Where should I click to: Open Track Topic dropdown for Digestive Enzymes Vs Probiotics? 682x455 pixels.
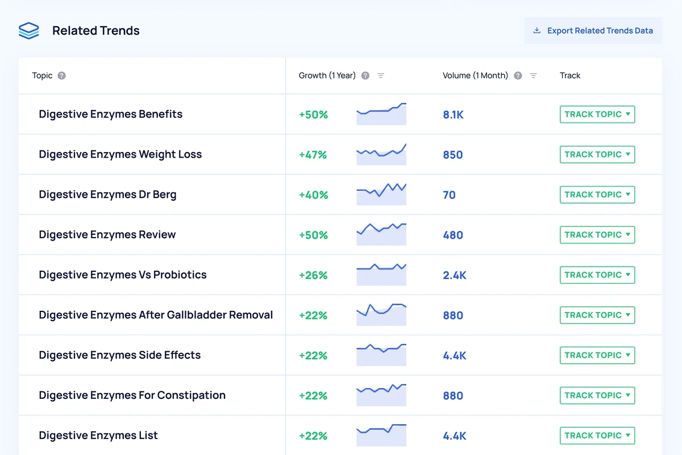[597, 275]
